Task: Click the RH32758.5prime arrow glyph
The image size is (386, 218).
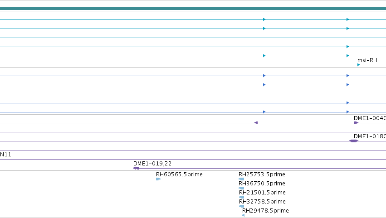Action: (241, 206)
